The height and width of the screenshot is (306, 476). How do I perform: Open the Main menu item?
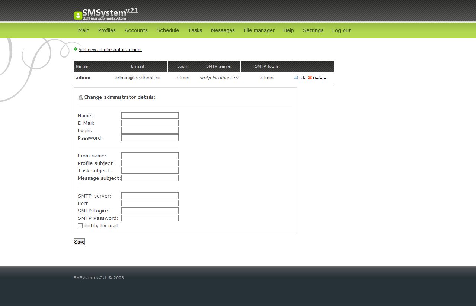[x=84, y=30]
